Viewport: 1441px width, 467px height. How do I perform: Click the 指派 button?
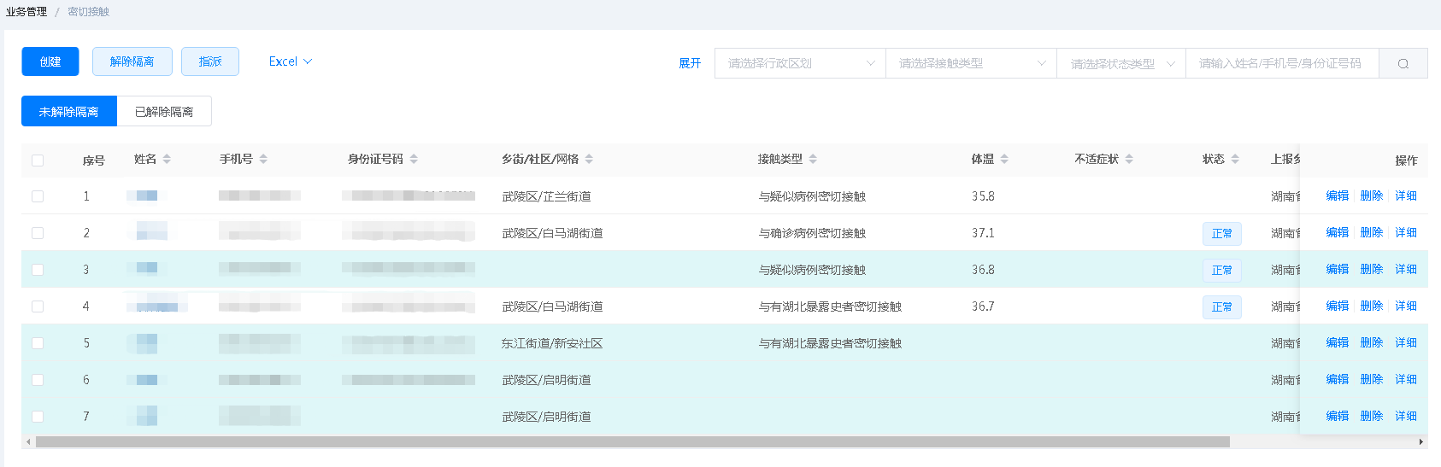point(210,61)
